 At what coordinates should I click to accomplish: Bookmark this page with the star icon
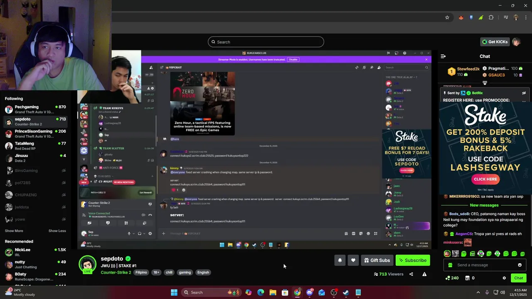447,17
